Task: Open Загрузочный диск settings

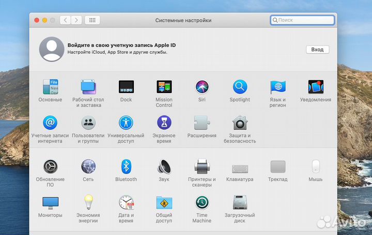Action: 240,202
